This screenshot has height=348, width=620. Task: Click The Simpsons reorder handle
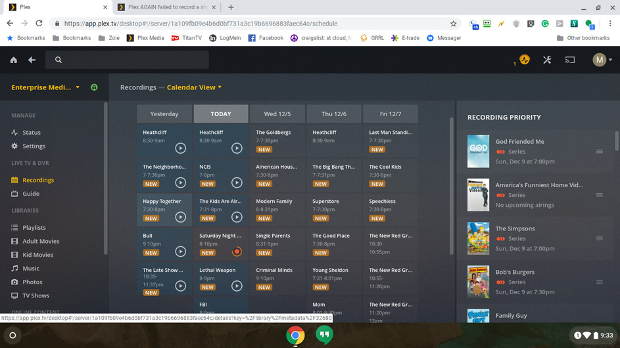coord(600,238)
